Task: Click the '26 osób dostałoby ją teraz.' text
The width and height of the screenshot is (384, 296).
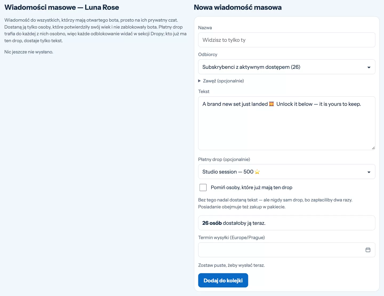Action: [234, 223]
